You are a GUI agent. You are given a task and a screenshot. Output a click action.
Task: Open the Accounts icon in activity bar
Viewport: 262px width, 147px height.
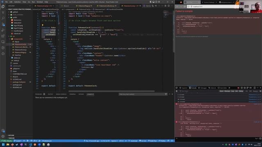3,131
